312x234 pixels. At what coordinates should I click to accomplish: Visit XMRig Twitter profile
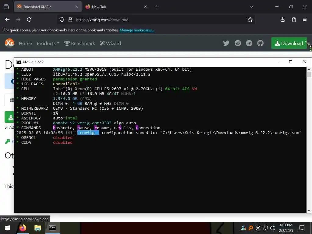tap(226, 43)
